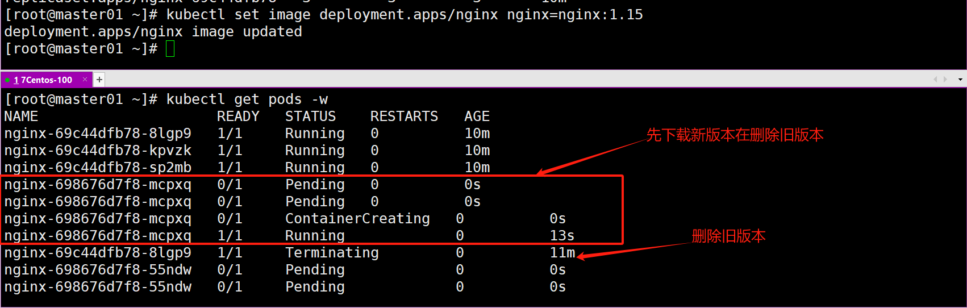Click the pod name nginx-69c44dfb78-kpvzk

click(98, 151)
